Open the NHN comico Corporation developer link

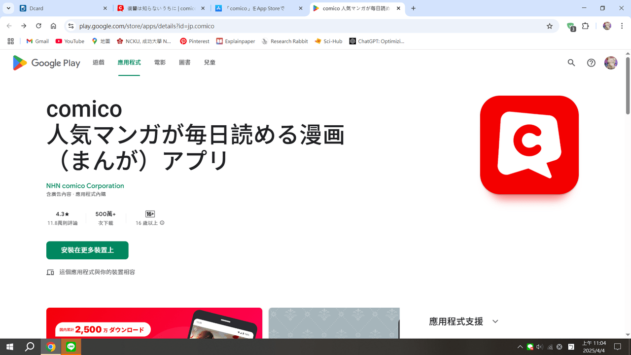(x=85, y=185)
